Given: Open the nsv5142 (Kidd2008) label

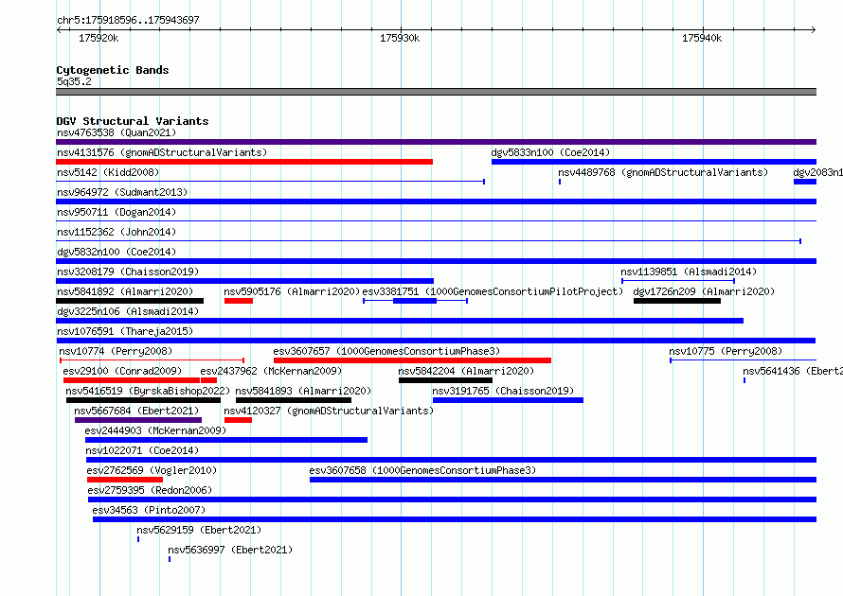Looking at the screenshot, I should [108, 172].
